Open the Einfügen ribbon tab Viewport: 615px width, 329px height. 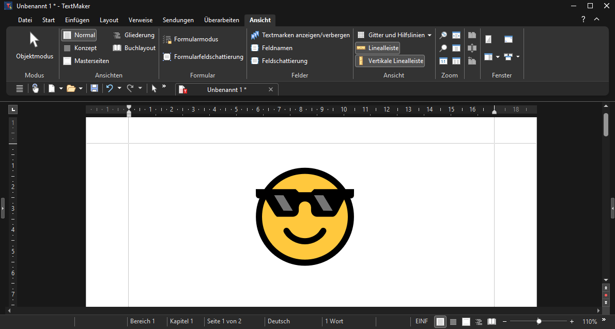77,20
